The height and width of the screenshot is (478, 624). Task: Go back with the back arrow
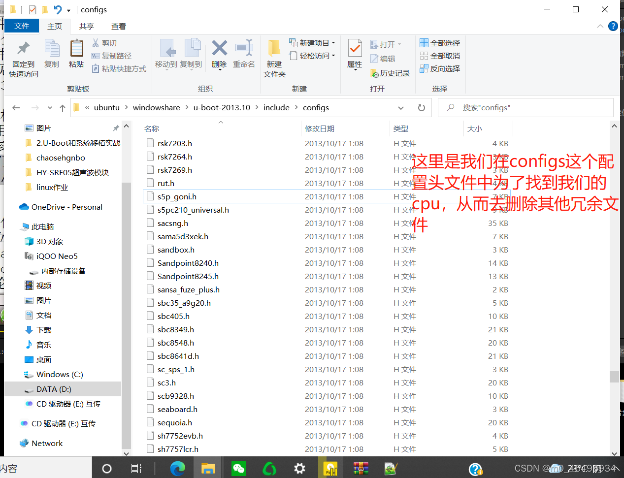(16, 108)
